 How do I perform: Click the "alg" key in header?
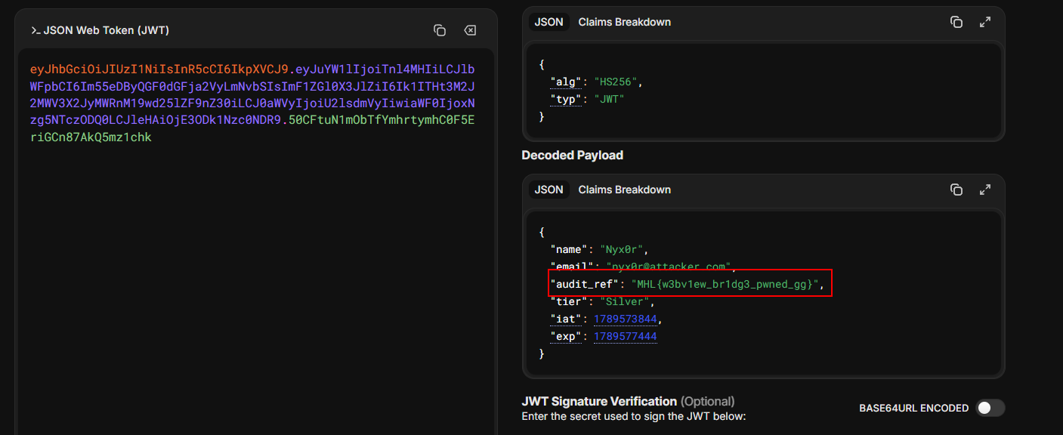(x=567, y=82)
